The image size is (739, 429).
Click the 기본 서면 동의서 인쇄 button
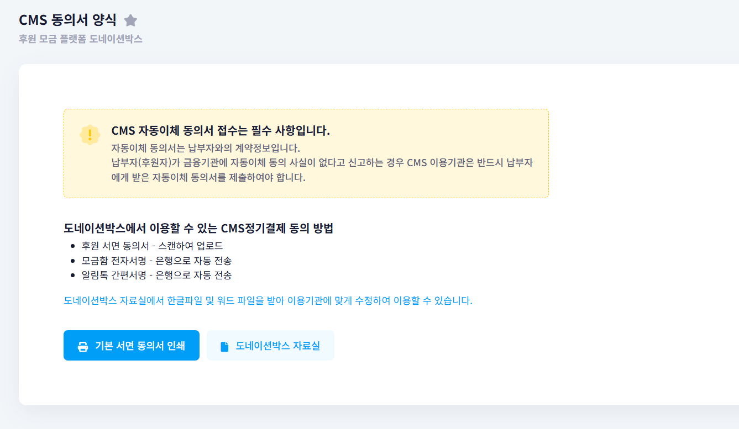click(x=132, y=346)
